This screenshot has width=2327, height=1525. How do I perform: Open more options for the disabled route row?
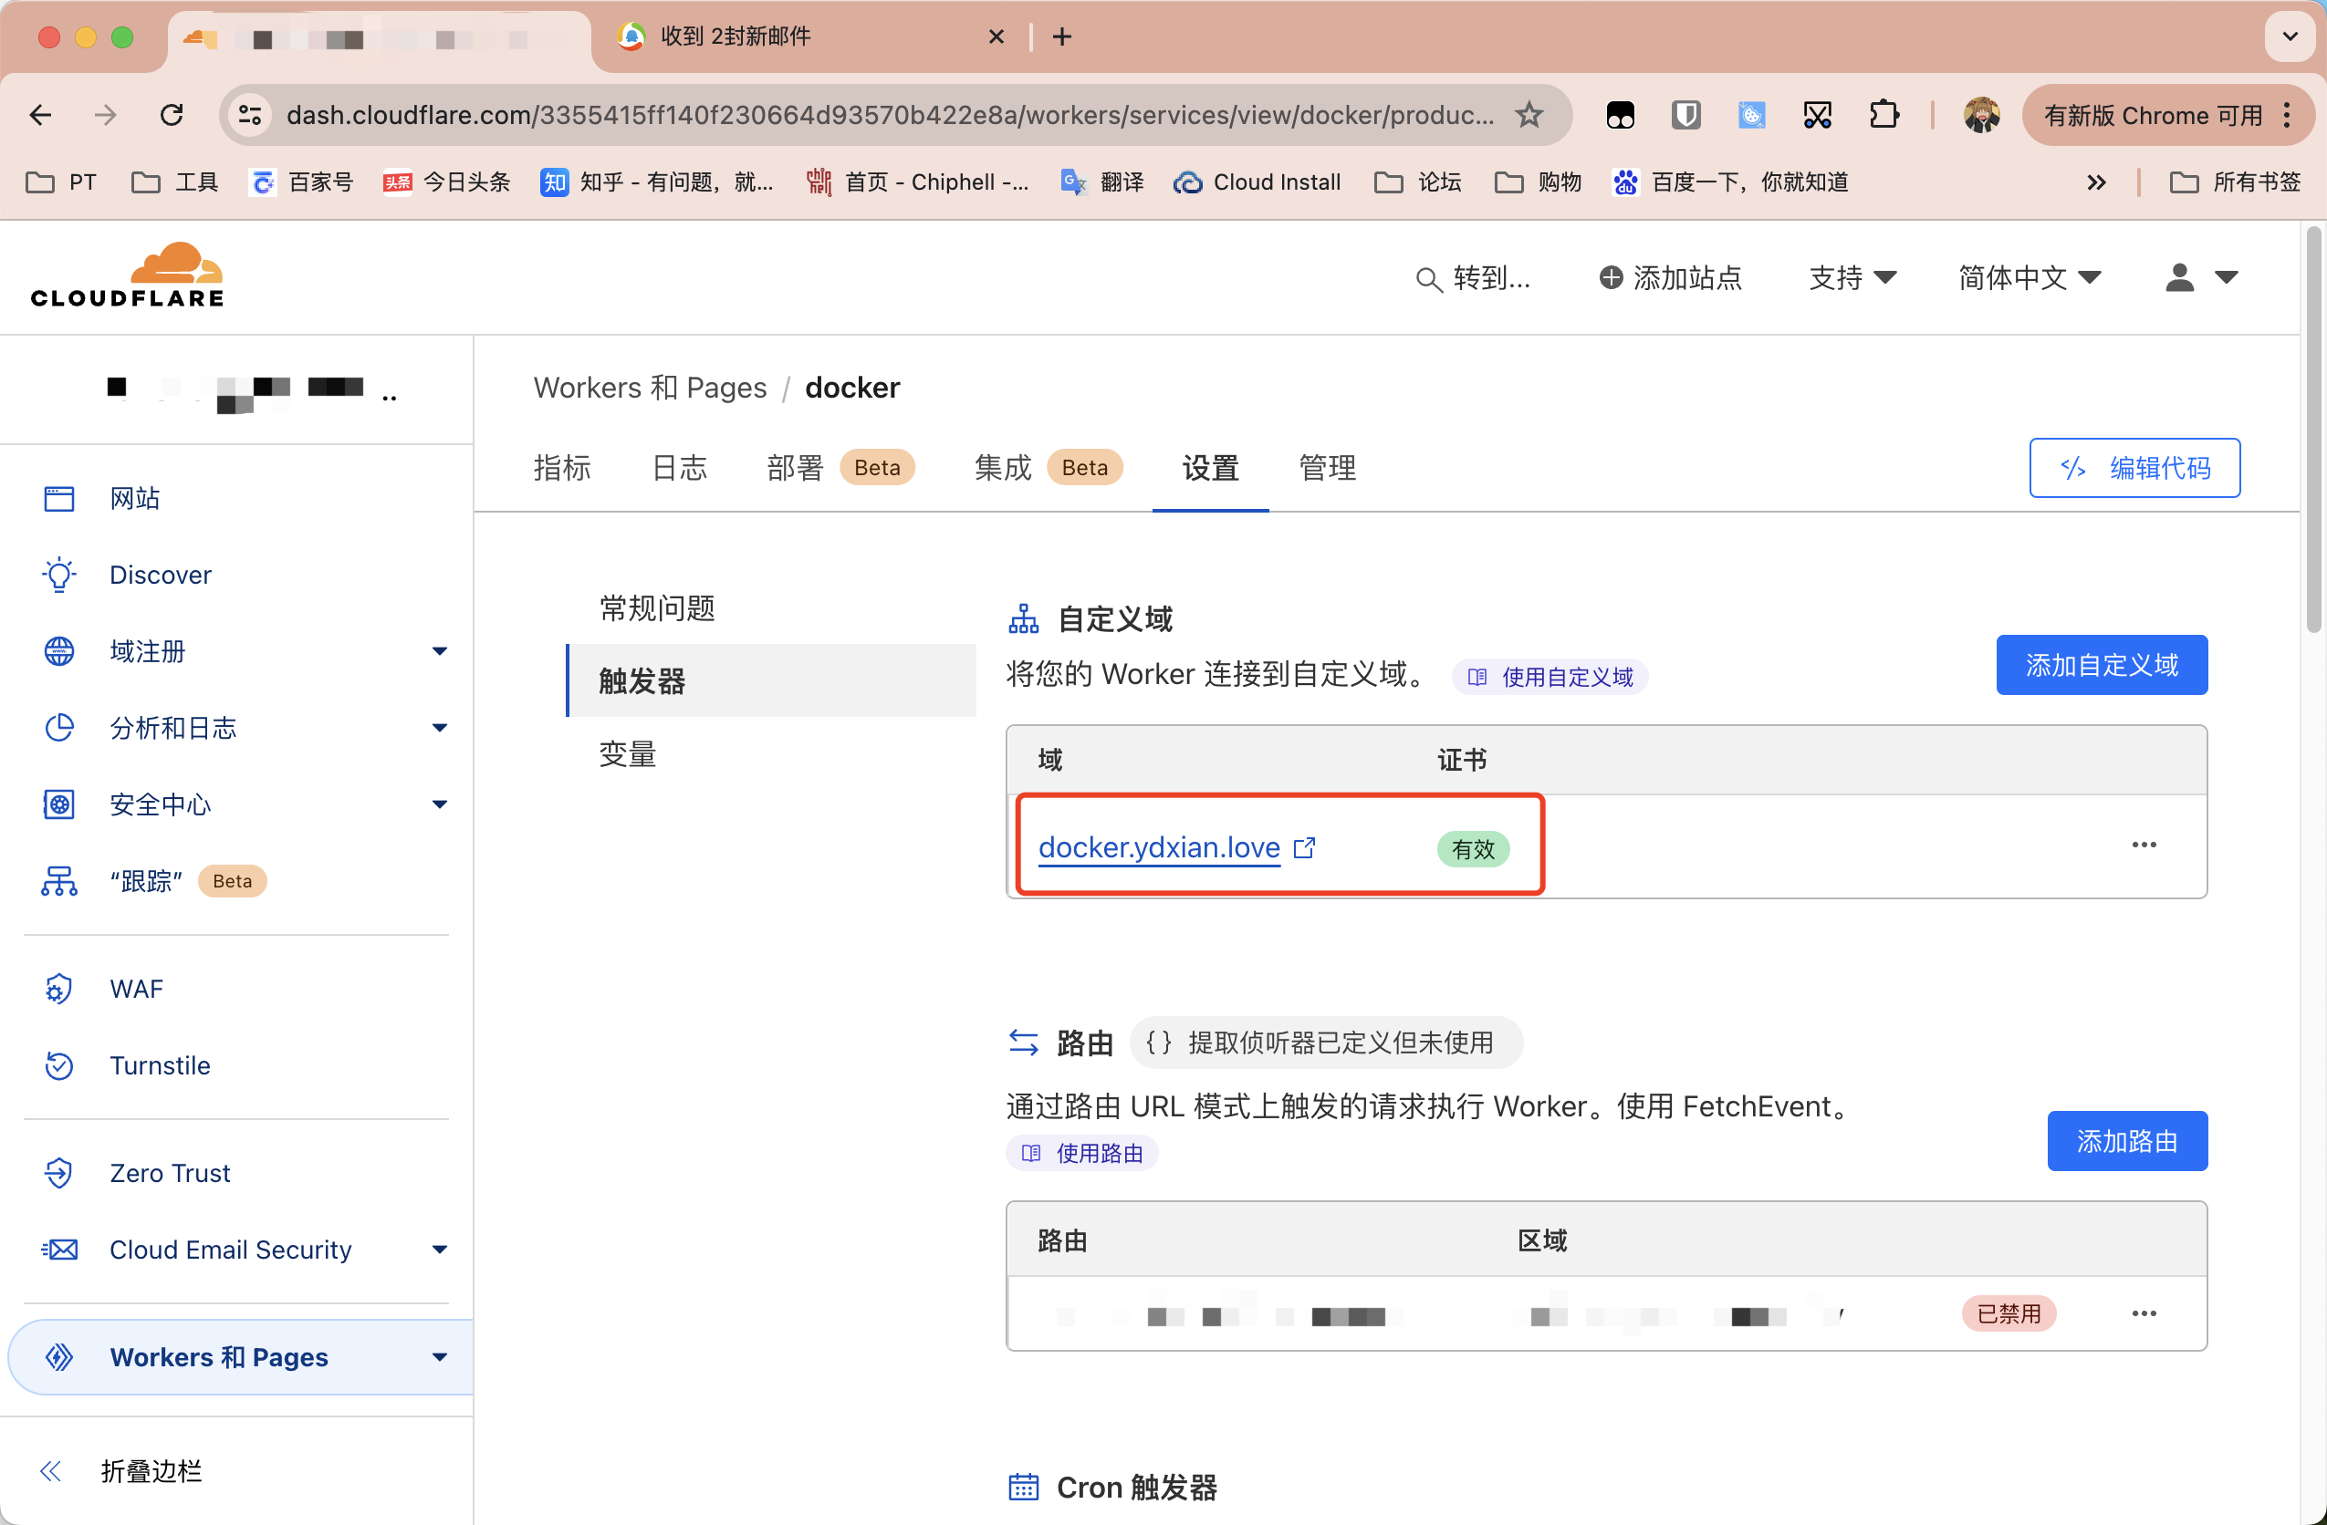click(2144, 1313)
